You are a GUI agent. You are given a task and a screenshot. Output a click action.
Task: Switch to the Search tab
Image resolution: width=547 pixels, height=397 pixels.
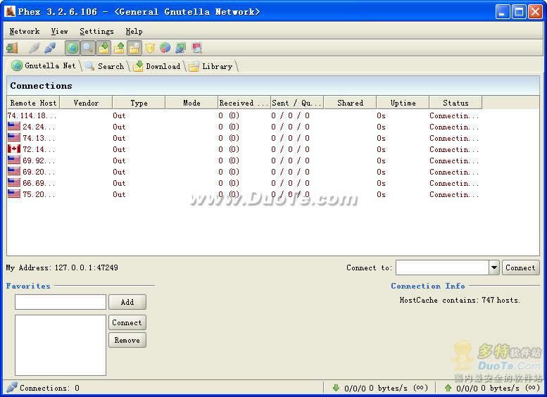click(x=105, y=66)
